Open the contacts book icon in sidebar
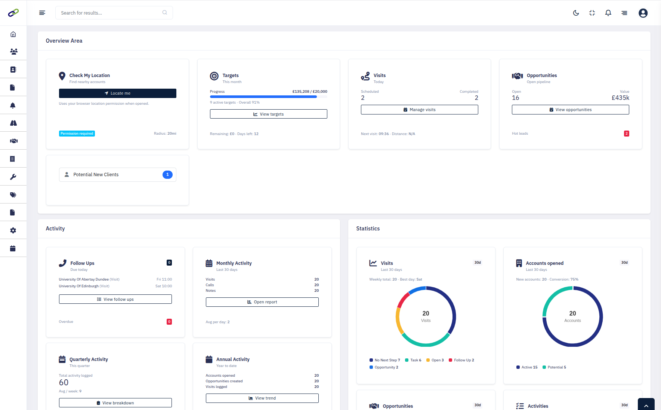 tap(13, 70)
